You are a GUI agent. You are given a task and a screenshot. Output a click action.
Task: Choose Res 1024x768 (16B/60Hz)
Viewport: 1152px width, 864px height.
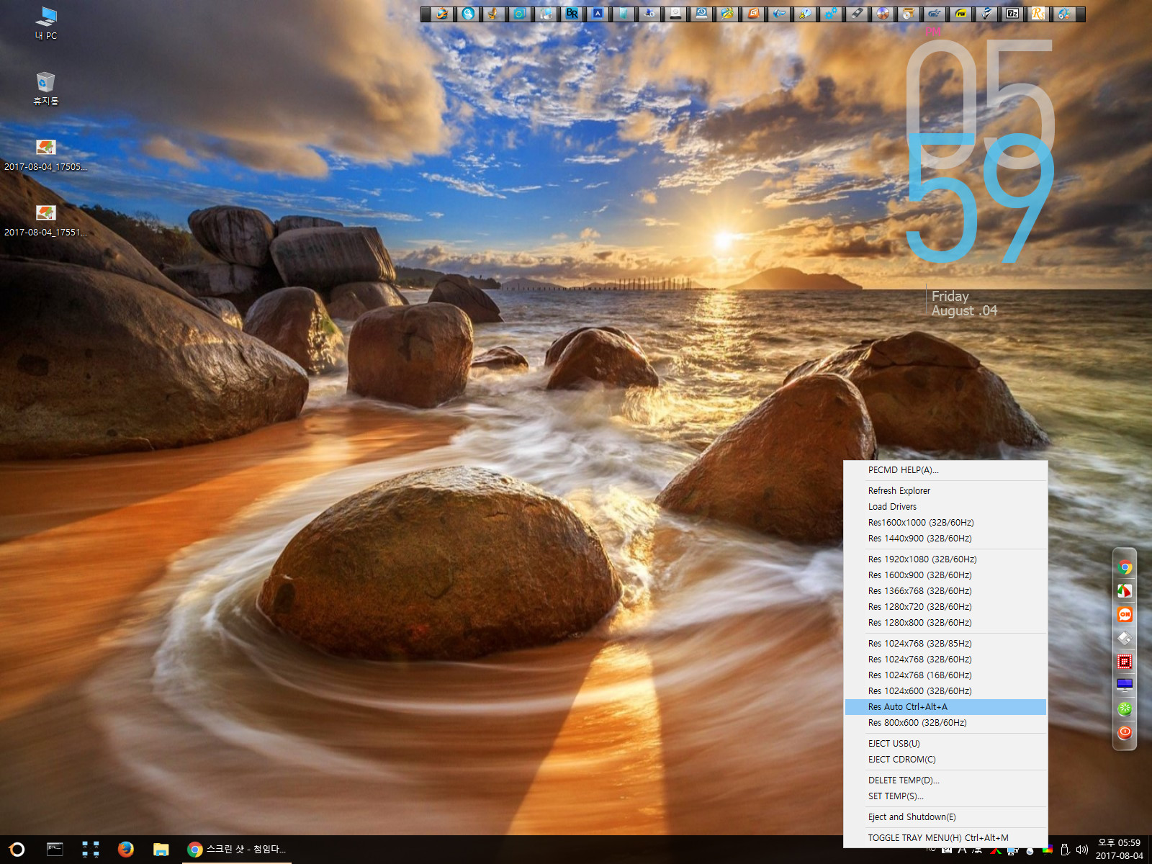point(945,675)
